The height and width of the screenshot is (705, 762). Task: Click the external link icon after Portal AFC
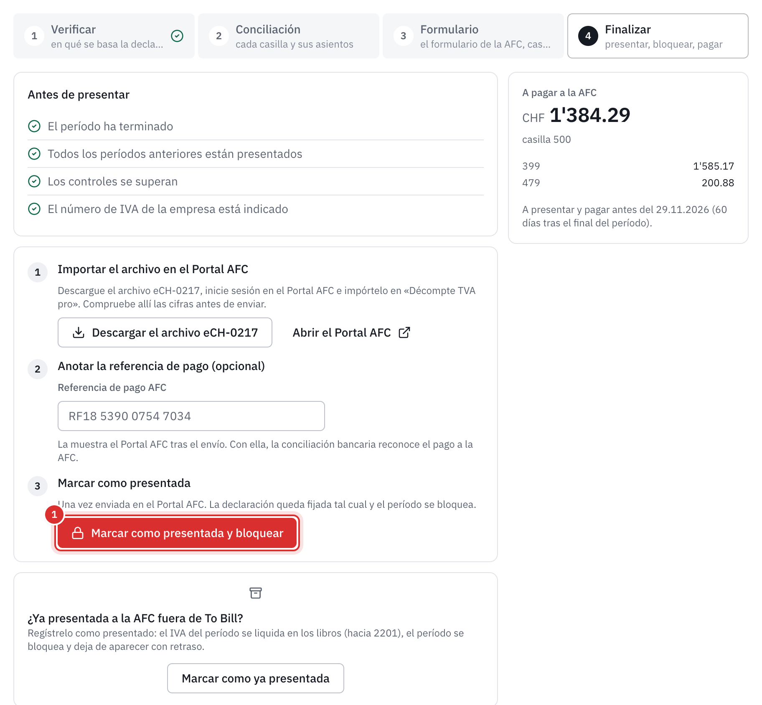(404, 332)
